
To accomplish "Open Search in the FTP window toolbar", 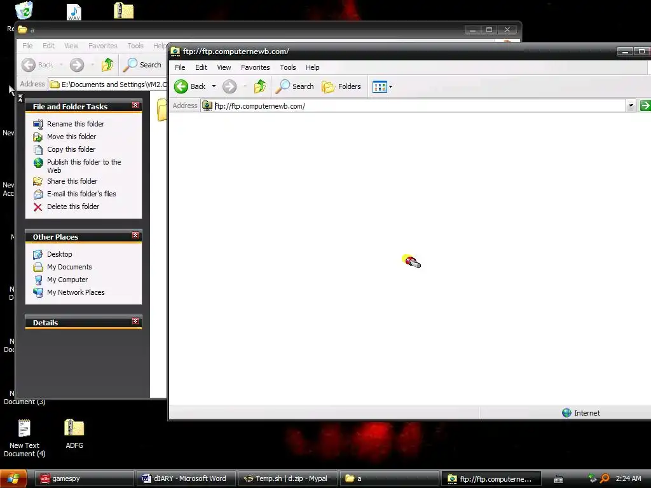I will click(295, 86).
